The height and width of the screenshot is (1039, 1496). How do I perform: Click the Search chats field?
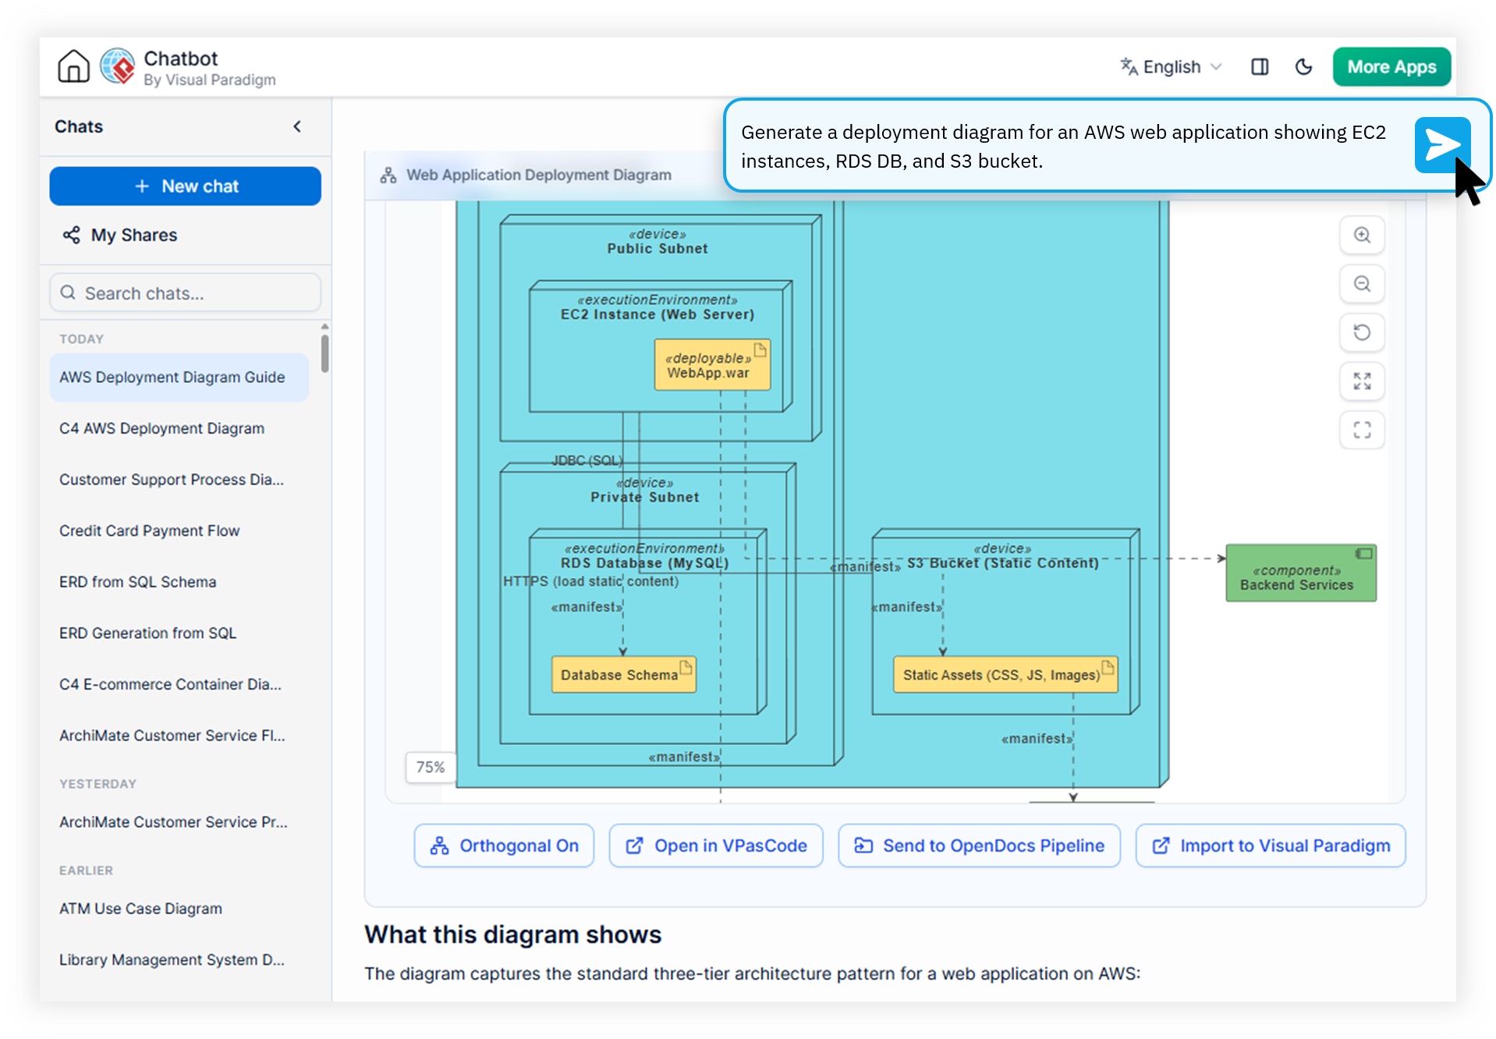click(x=186, y=293)
